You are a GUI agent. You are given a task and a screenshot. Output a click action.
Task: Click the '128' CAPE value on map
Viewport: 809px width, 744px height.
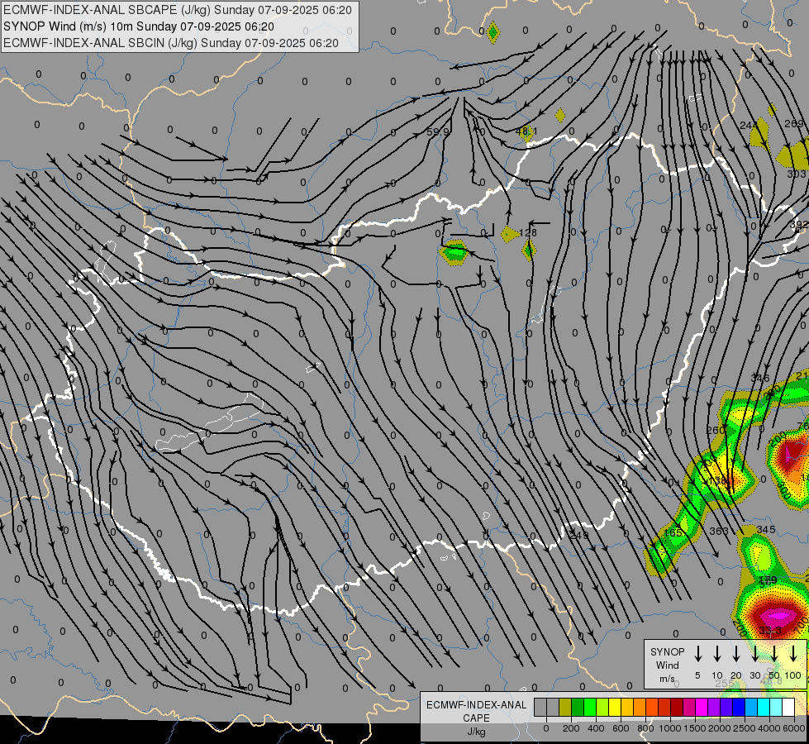point(528,233)
